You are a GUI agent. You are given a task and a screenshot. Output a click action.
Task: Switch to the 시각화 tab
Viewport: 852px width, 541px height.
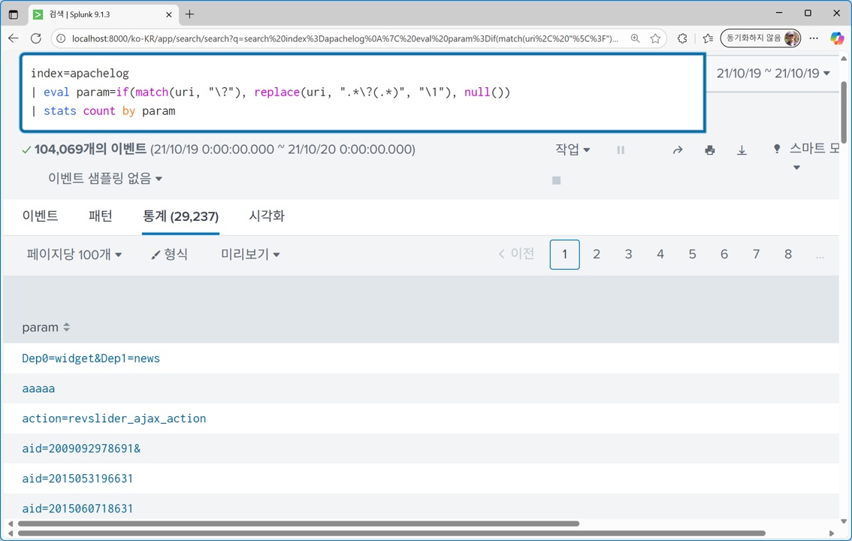tap(267, 216)
